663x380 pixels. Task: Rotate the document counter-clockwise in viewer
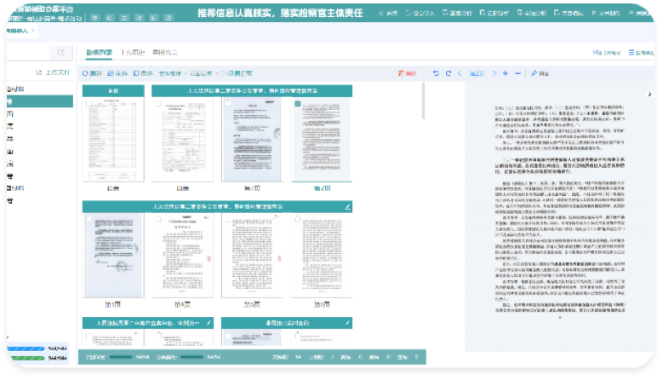(437, 73)
